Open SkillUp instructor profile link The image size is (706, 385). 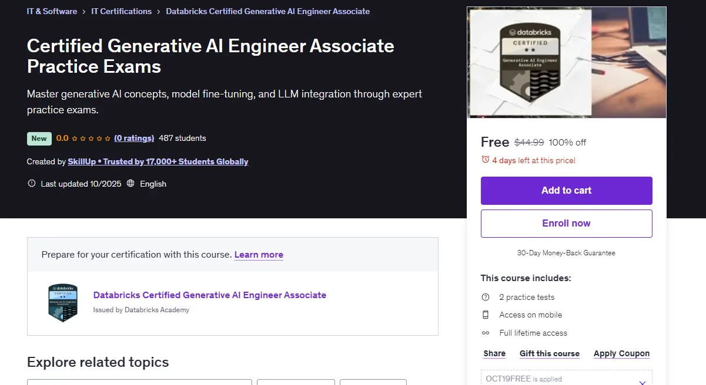click(x=158, y=161)
